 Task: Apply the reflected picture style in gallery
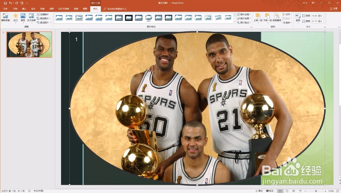(99, 18)
